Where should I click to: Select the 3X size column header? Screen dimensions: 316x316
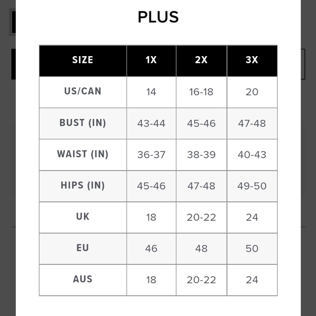(252, 61)
